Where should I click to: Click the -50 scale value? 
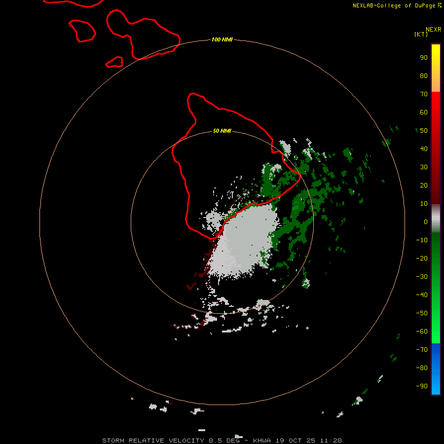pos(422,313)
